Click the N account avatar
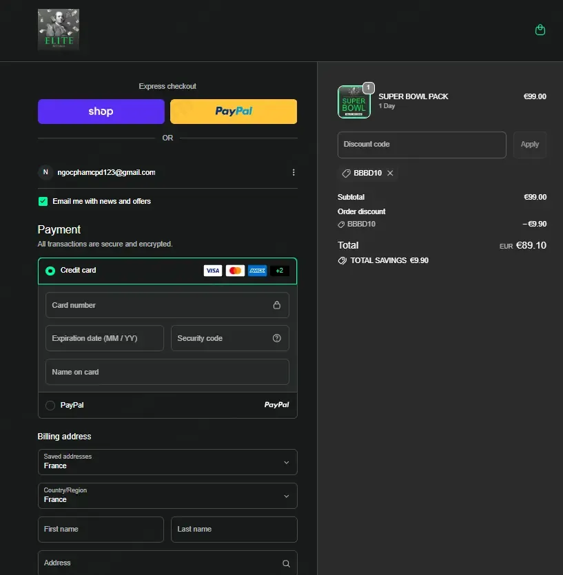 (45, 172)
